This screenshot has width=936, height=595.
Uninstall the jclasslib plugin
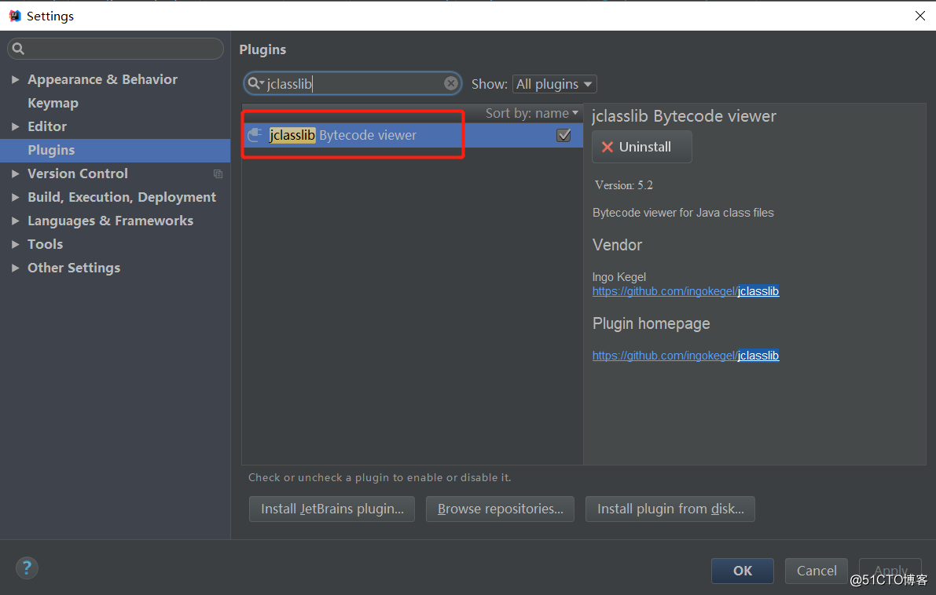(x=642, y=147)
